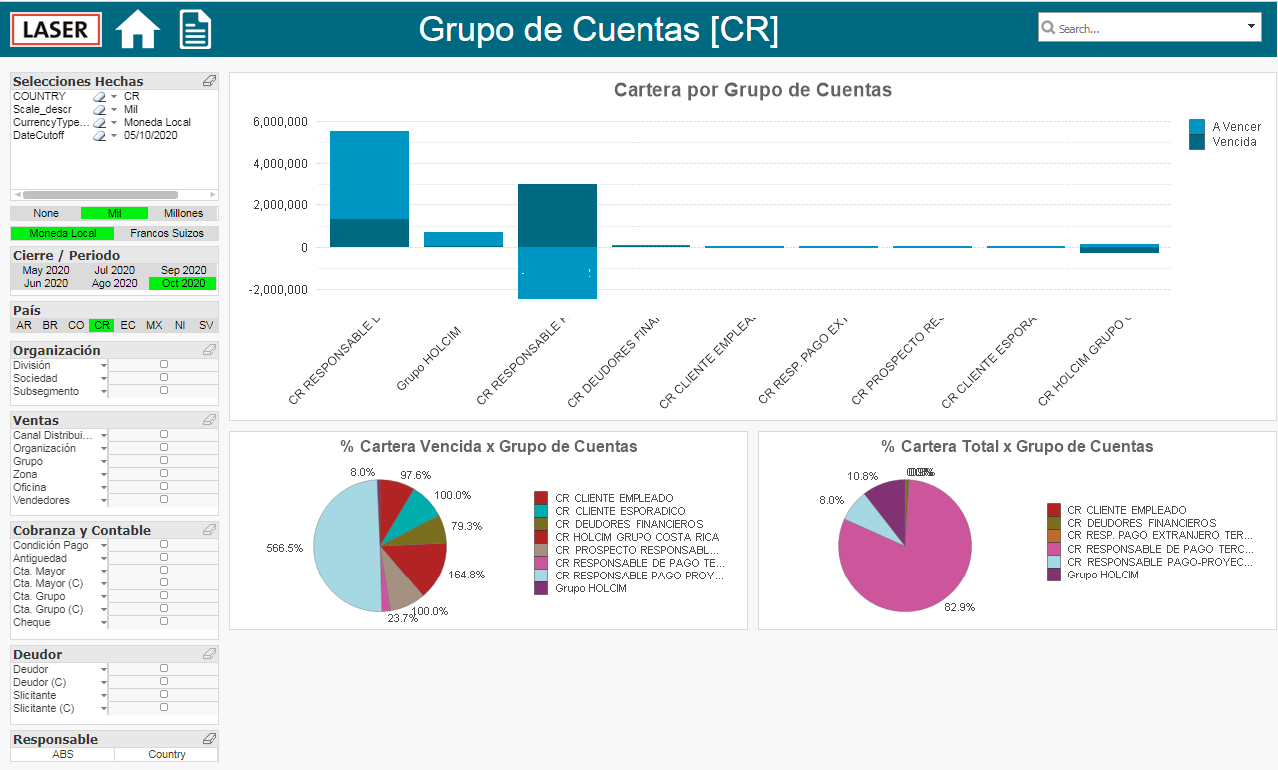Clear Selecciones Hechas with eraser icon
This screenshot has width=1278, height=770.
[210, 81]
